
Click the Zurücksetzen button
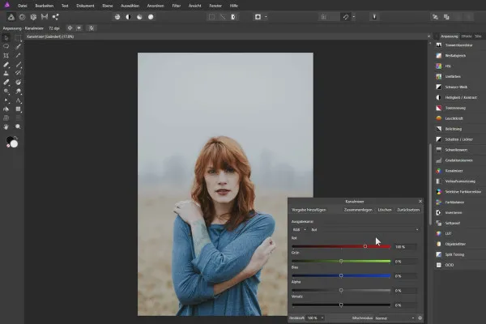pos(408,210)
